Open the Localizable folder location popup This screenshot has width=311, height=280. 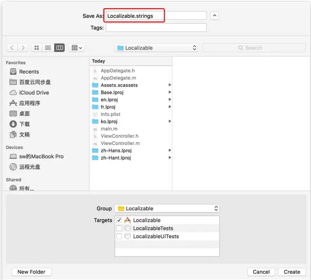coord(156,48)
